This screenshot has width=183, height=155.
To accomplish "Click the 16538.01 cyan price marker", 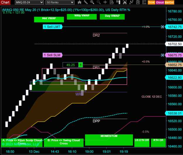I will click(174, 113).
